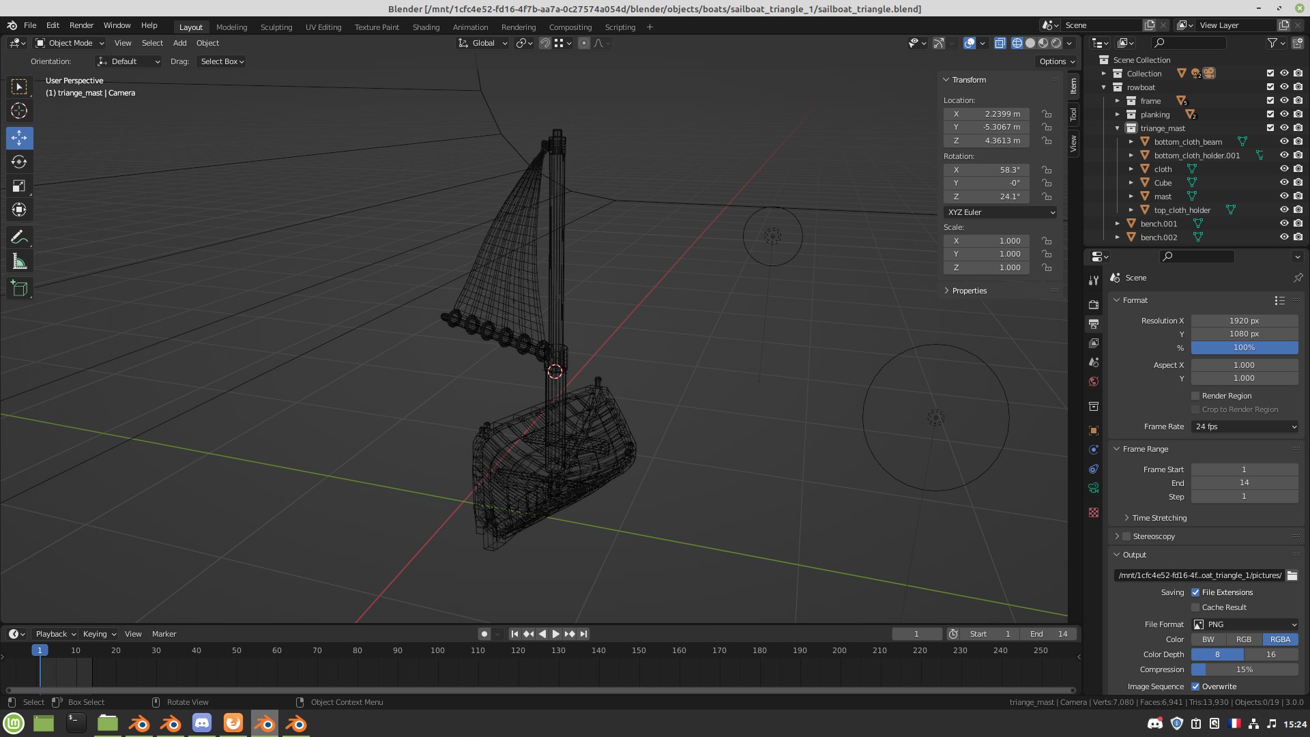Select BW color mode
The image size is (1310, 737).
[x=1208, y=639]
